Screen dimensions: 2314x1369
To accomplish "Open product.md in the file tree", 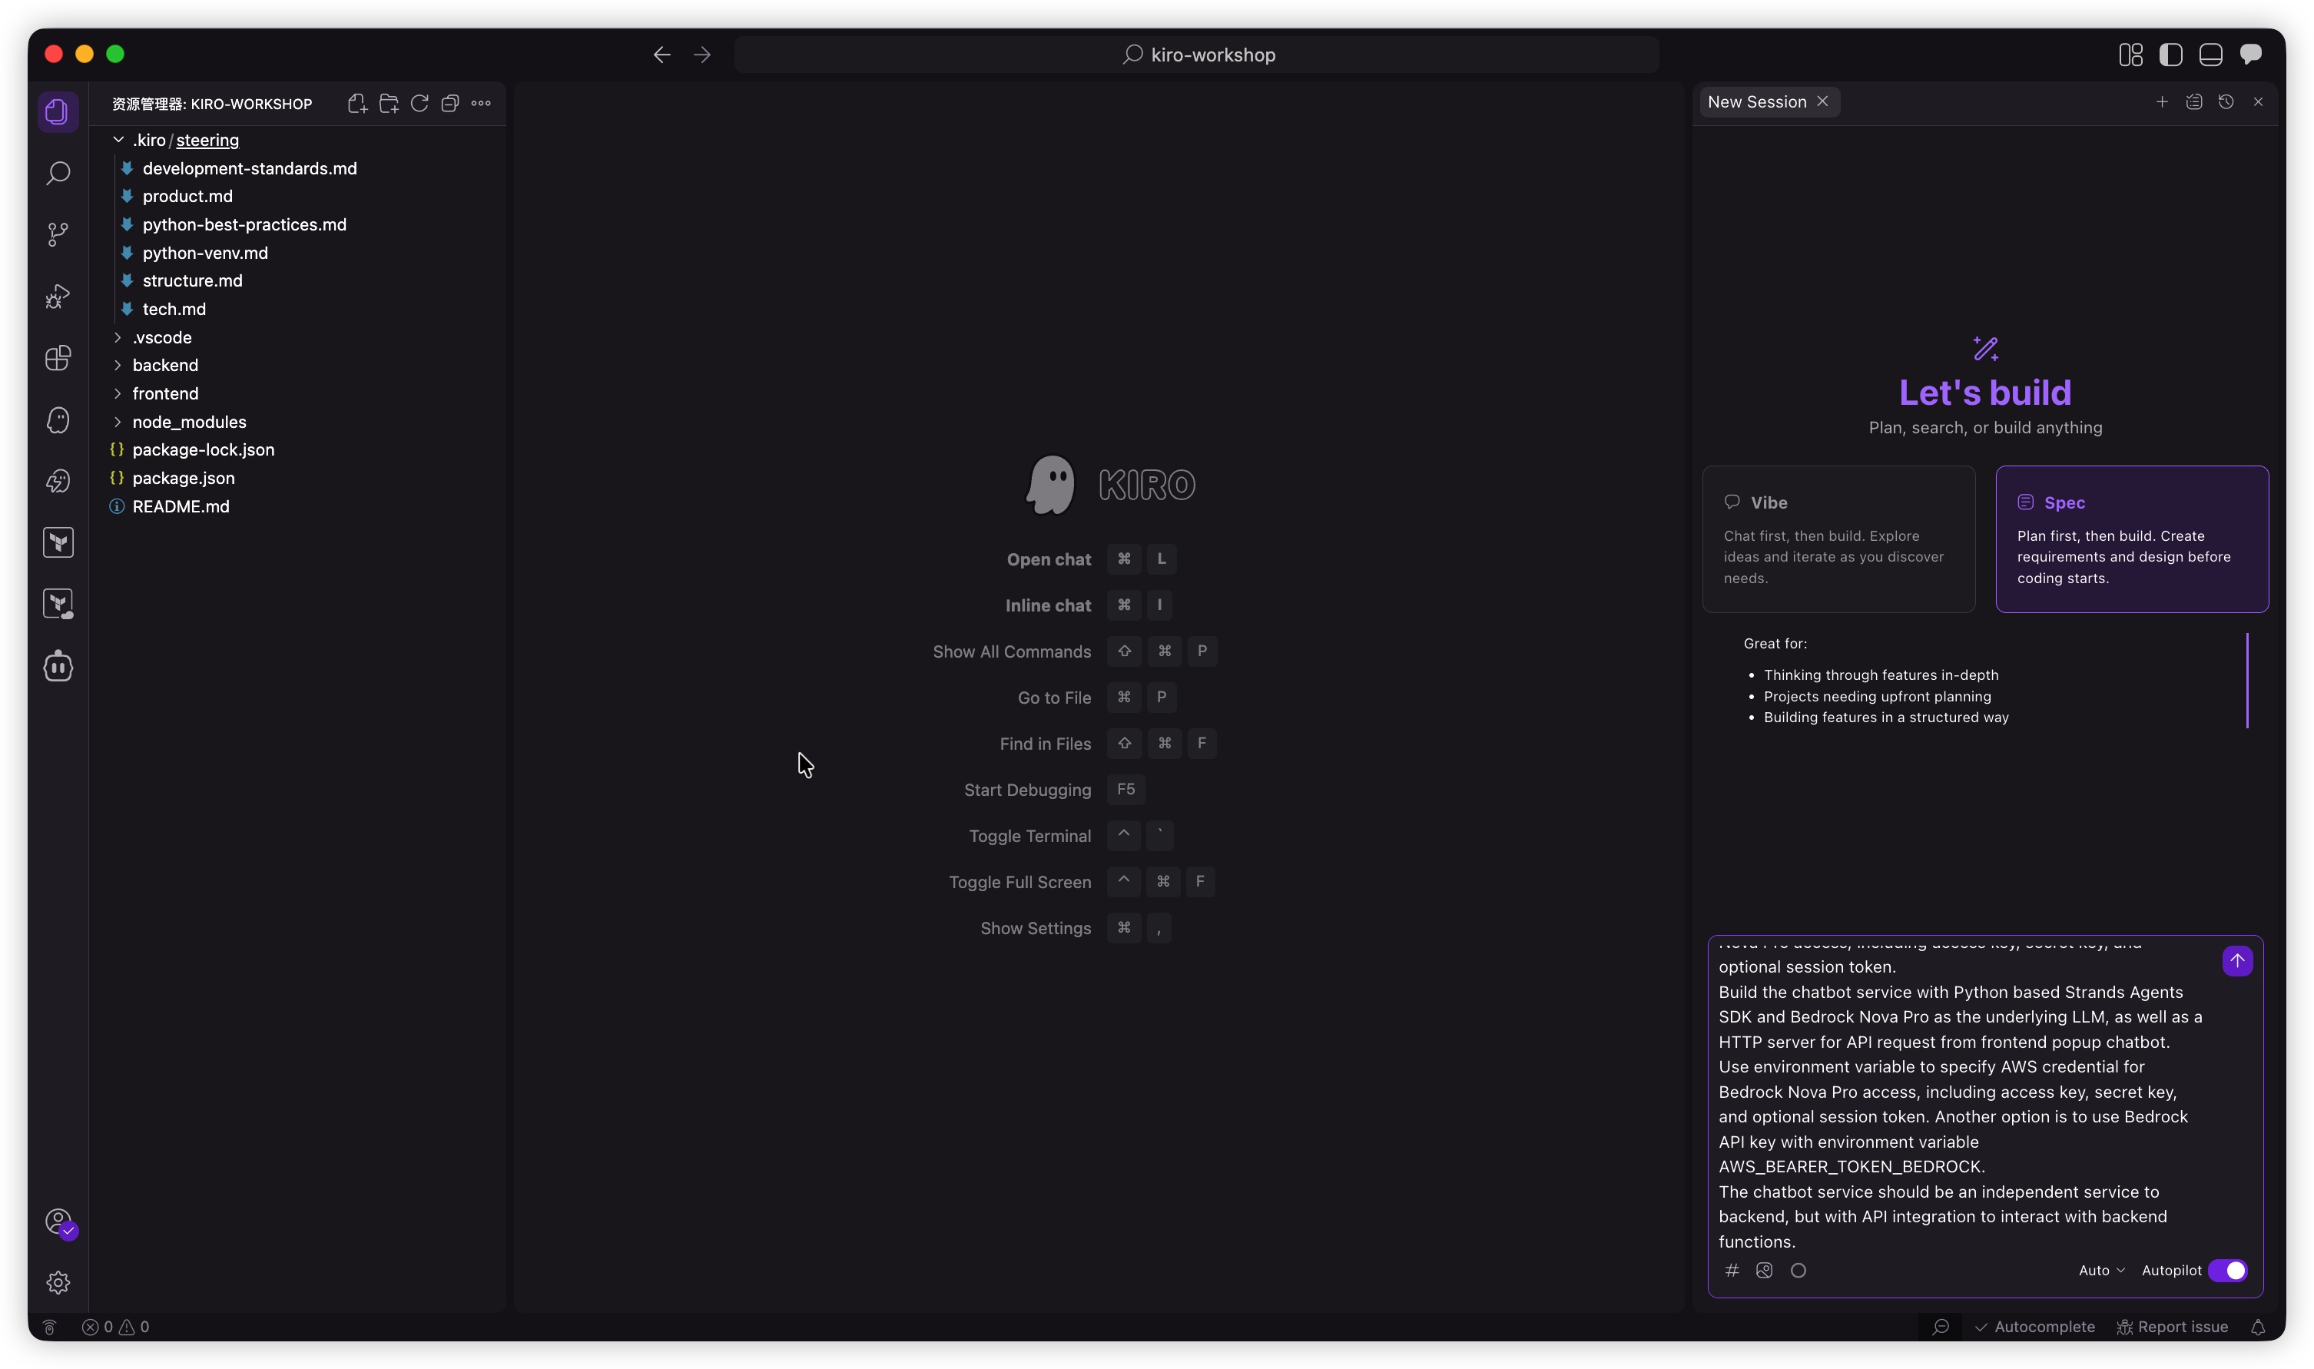I will (187, 197).
